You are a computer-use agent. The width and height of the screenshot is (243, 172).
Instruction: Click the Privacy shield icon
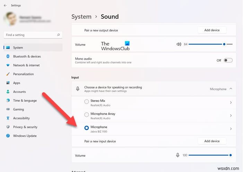point(8,127)
